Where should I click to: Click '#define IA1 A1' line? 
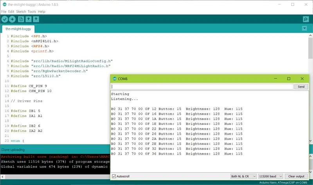27,116
